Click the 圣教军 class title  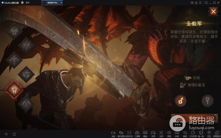194,24
